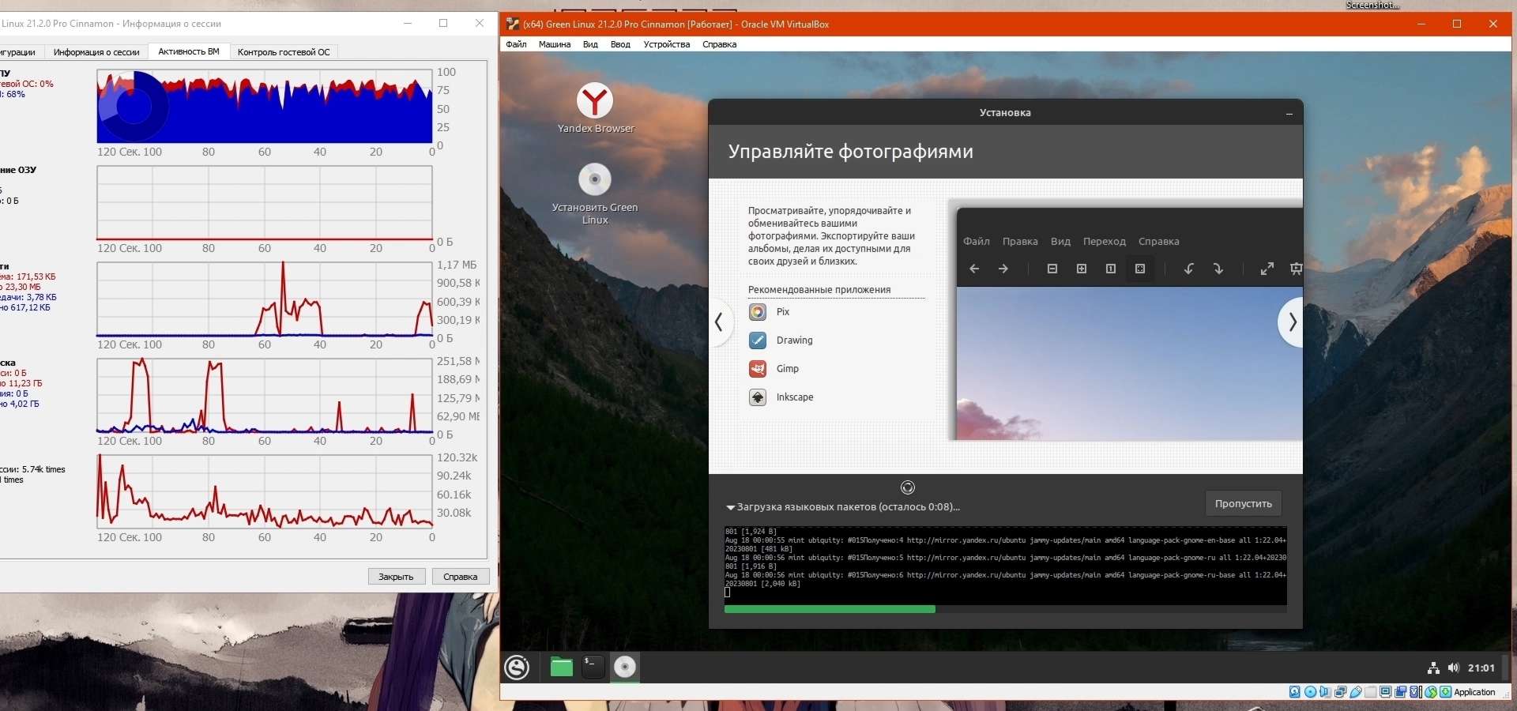Minimize the Установка installer window
Image resolution: width=1517 pixels, height=711 pixels.
pos(1289,113)
